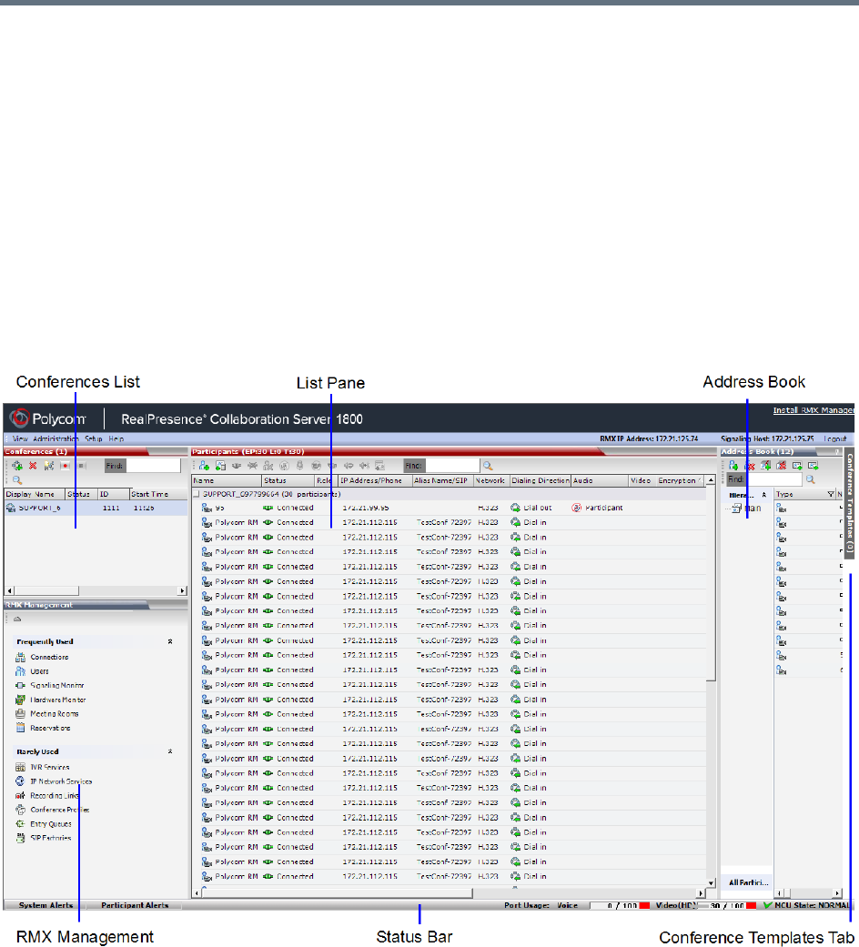Image resolution: width=859 pixels, height=947 pixels.
Task: Click the magnifier beside Participants Find field
Action: (x=488, y=466)
